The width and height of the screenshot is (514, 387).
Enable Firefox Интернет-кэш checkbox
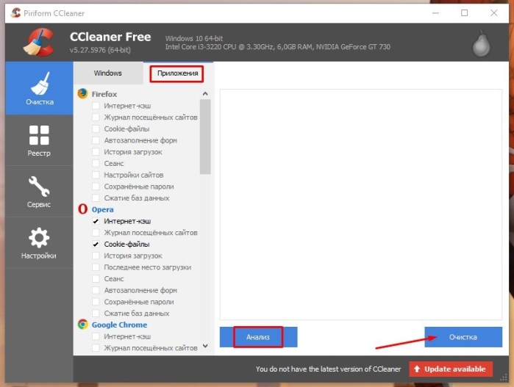pos(96,106)
